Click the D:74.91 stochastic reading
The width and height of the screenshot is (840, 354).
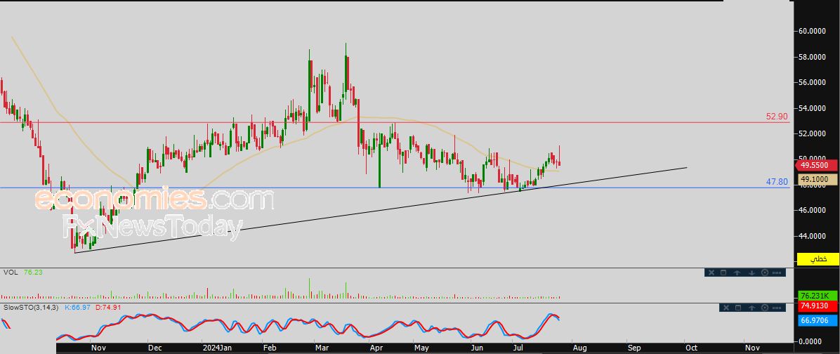(x=107, y=308)
